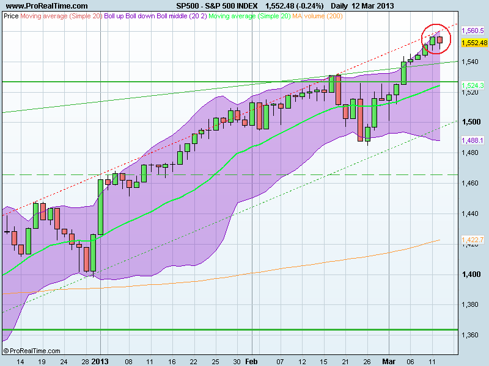The image size is (489, 366).
Task: Click the SP500 - S&P 500 INDEX title
Action: (217, 6)
